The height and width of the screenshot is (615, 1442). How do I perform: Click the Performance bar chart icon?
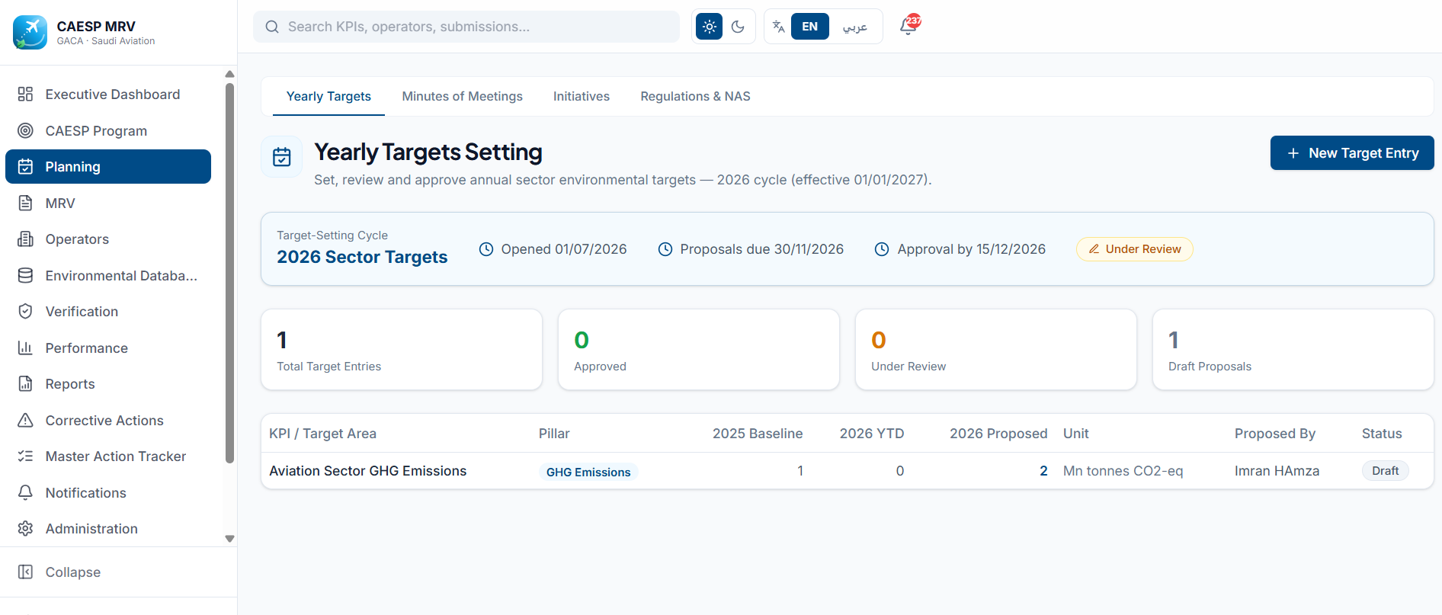[25, 348]
